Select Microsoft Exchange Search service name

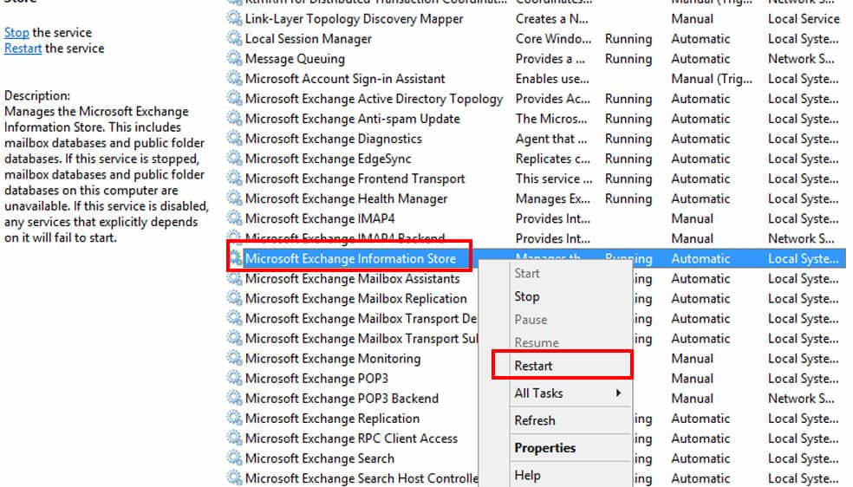coord(320,458)
